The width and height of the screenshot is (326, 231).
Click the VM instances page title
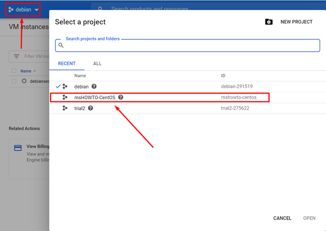tap(29, 27)
